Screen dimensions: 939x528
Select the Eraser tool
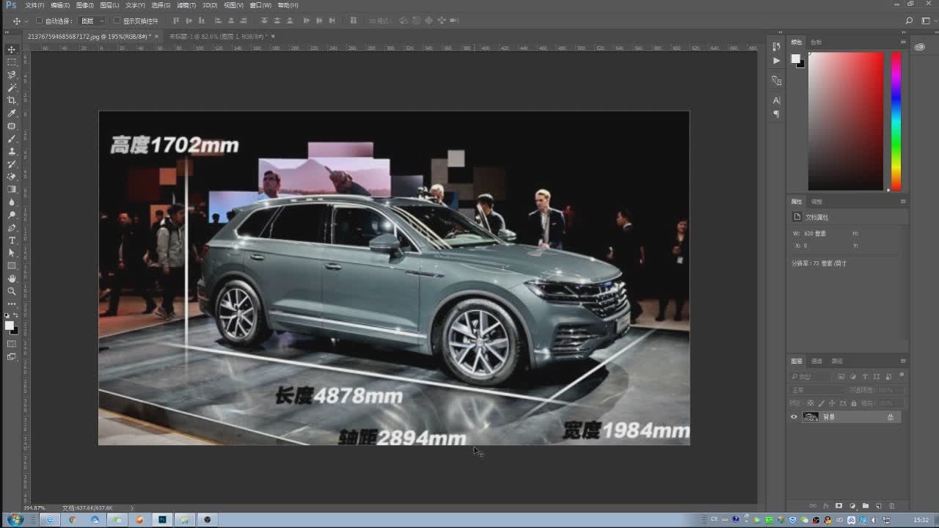point(12,177)
